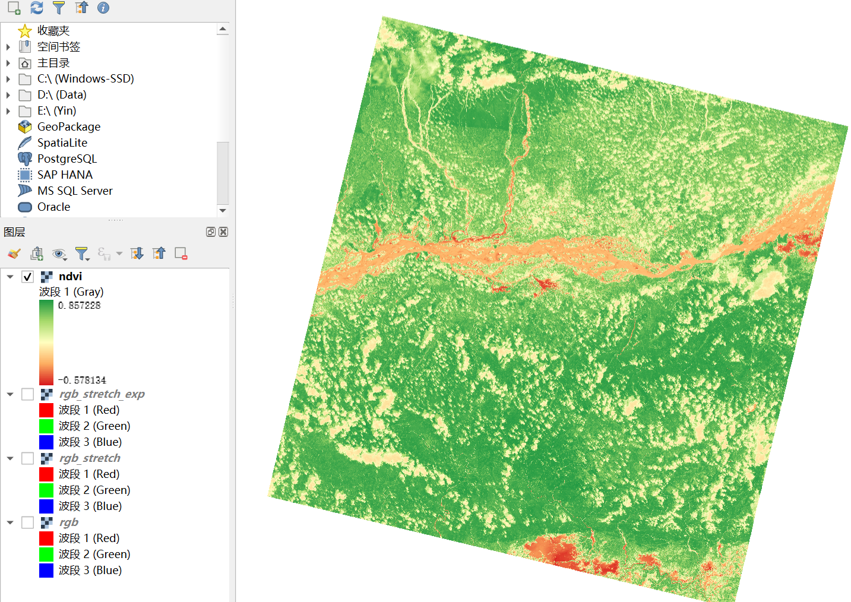Click the browser scrollbar down arrow
This screenshot has height=602, width=851.
[x=223, y=210]
